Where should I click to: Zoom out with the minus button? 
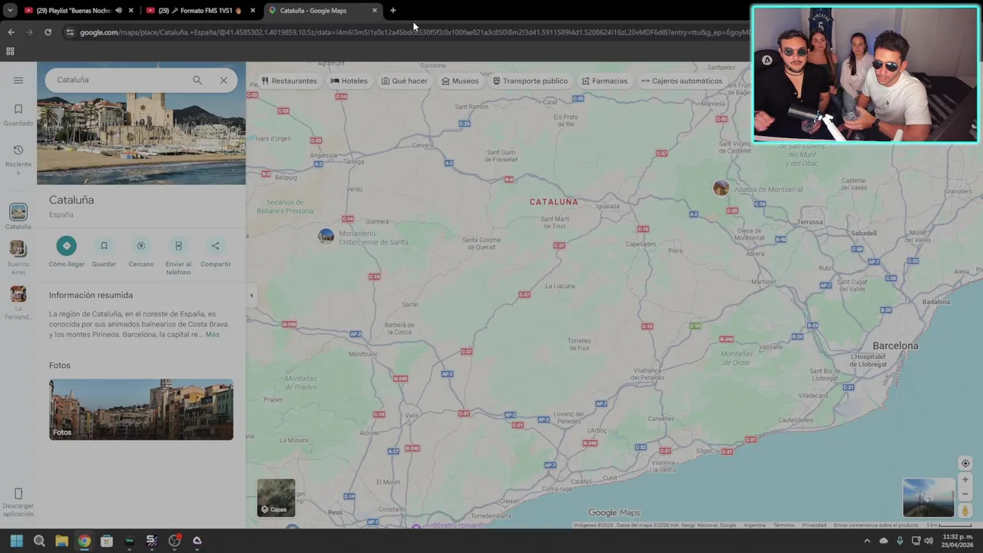[x=965, y=494]
